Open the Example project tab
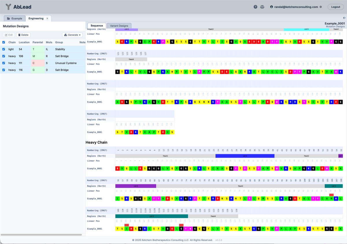Image resolution: width=347 pixels, height=244 pixels. click(14, 19)
